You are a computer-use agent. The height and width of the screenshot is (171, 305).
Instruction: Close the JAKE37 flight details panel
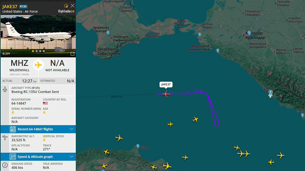tap(73, 6)
